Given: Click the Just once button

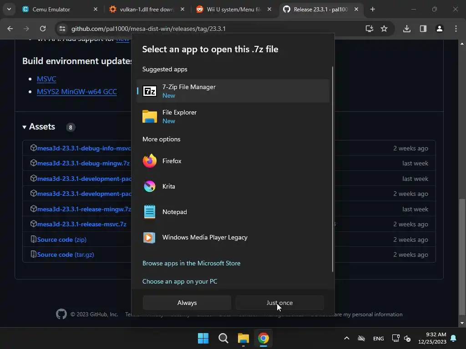Looking at the screenshot, I should click(x=280, y=303).
